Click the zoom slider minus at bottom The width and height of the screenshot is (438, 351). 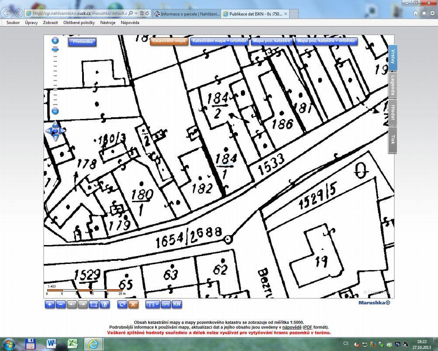point(55,111)
